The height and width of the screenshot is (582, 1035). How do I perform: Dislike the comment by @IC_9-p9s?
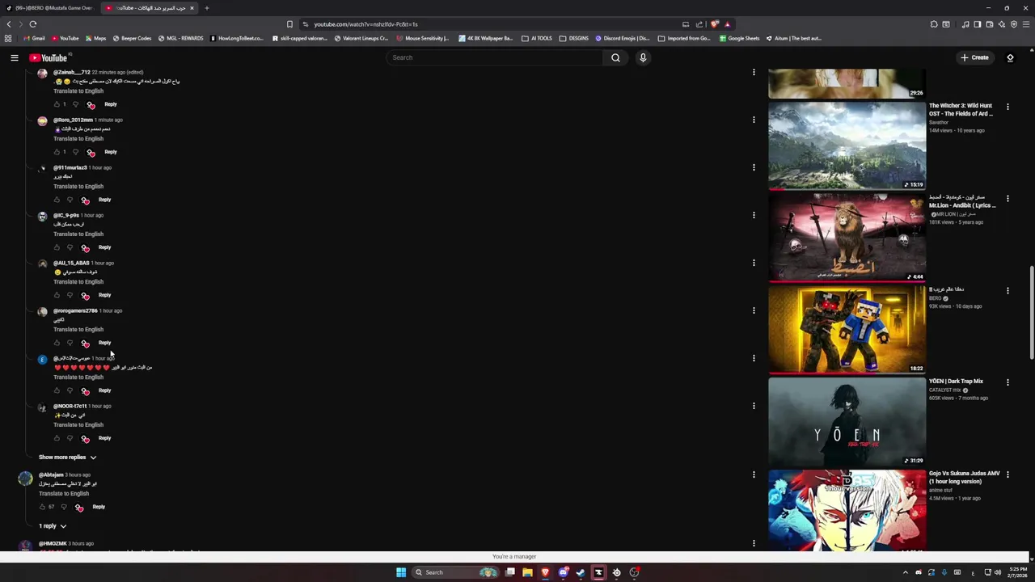70,247
